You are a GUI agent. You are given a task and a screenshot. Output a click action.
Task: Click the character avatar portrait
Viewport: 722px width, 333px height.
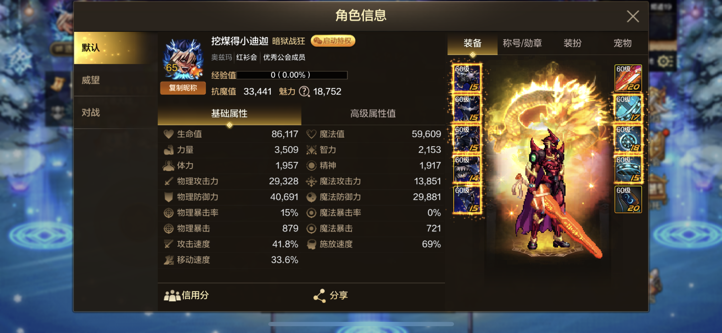(x=183, y=59)
